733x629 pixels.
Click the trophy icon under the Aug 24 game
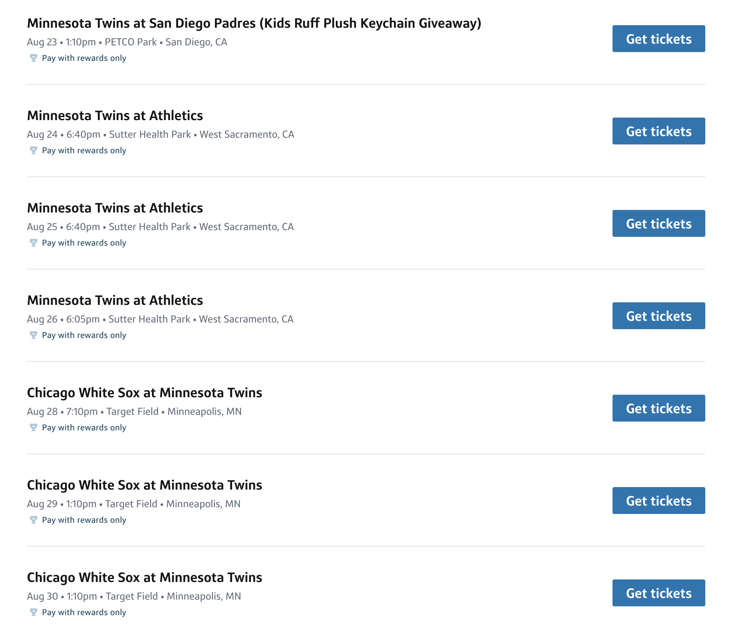click(34, 150)
